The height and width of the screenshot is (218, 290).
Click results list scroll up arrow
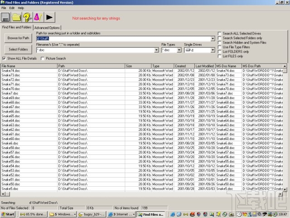[285, 66]
